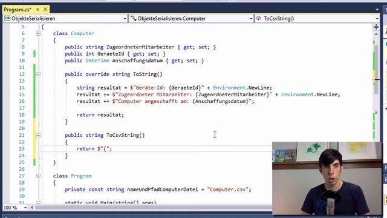
Task: Click "Geräte-Id:" string on line 14
Action: coord(150,88)
